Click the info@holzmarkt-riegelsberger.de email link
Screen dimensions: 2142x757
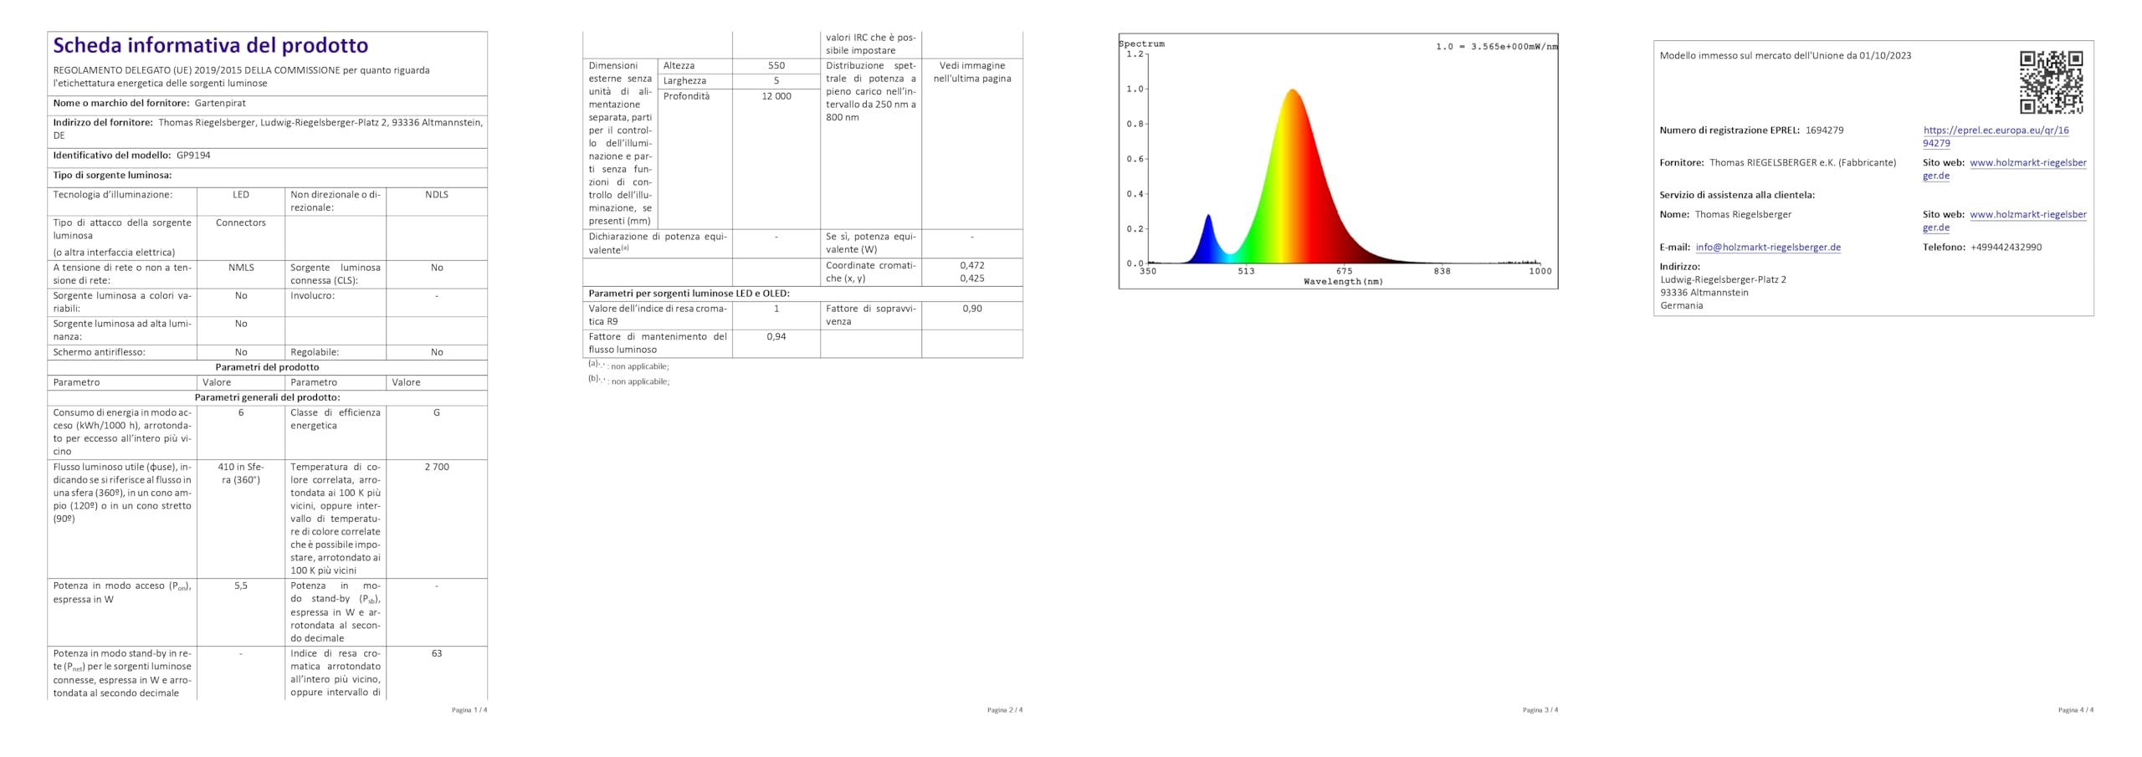[x=1768, y=248]
